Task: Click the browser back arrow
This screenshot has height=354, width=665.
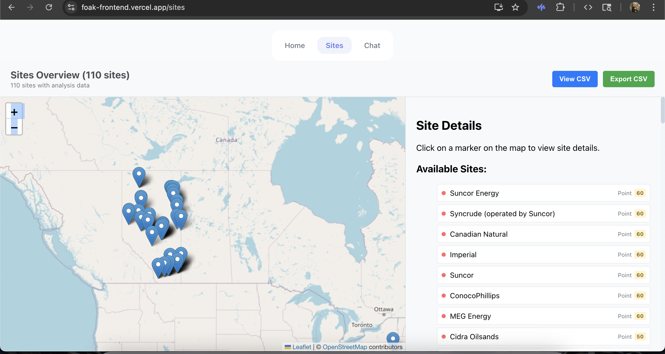Action: point(11,7)
